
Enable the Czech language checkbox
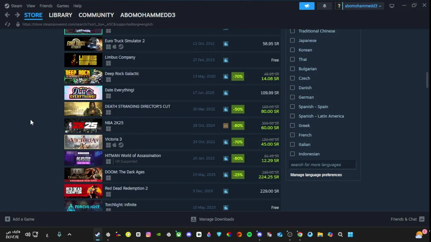[292, 78]
